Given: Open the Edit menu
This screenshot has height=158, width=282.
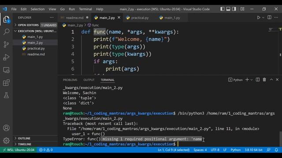Looking at the screenshot, I should click(x=23, y=9).
